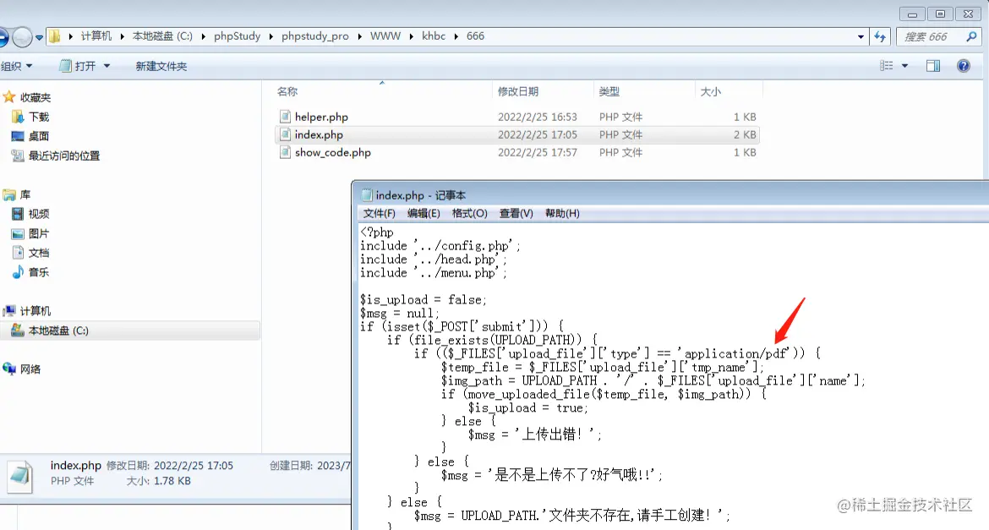
Task: Open Notepad 查看(V) menu
Action: [x=516, y=213]
